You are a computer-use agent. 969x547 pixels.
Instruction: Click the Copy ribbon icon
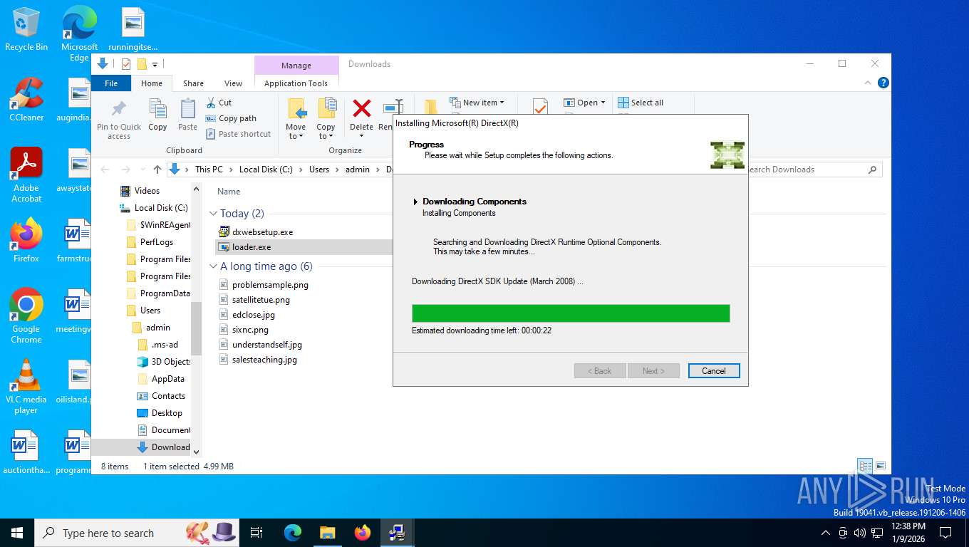click(157, 115)
